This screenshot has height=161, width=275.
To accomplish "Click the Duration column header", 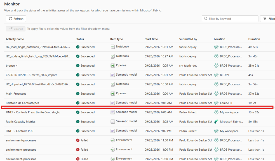I will pos(254,39).
